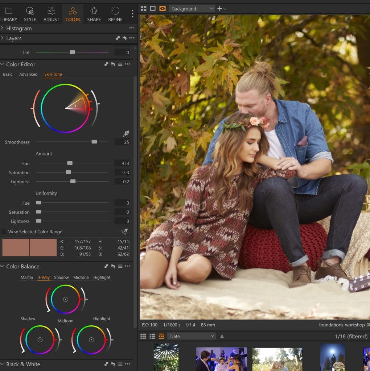This screenshot has height=371, width=370.
Task: Click Amount Lightness slider handle
Action: 73,181
